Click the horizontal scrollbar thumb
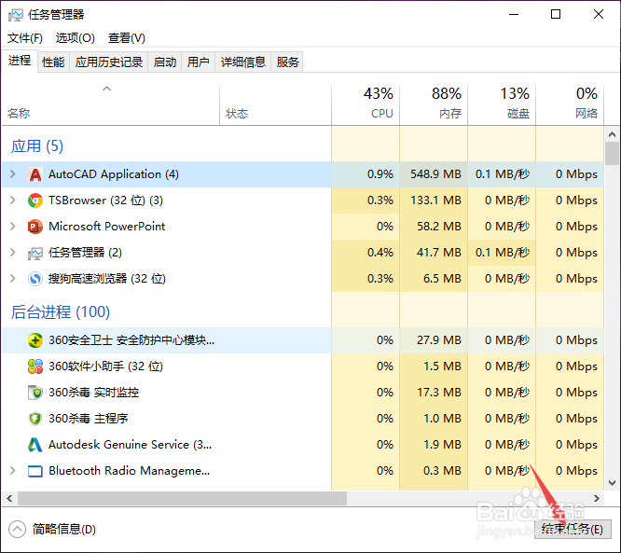The height and width of the screenshot is (553, 621). click(x=182, y=498)
